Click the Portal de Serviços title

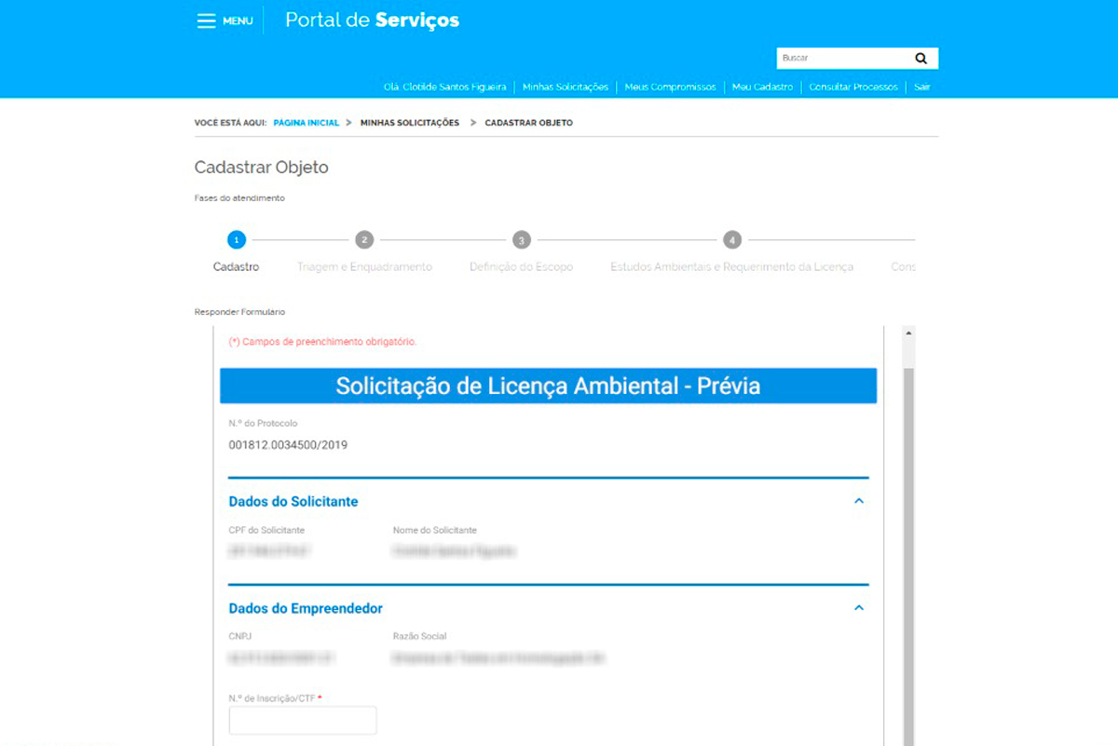[x=372, y=20]
